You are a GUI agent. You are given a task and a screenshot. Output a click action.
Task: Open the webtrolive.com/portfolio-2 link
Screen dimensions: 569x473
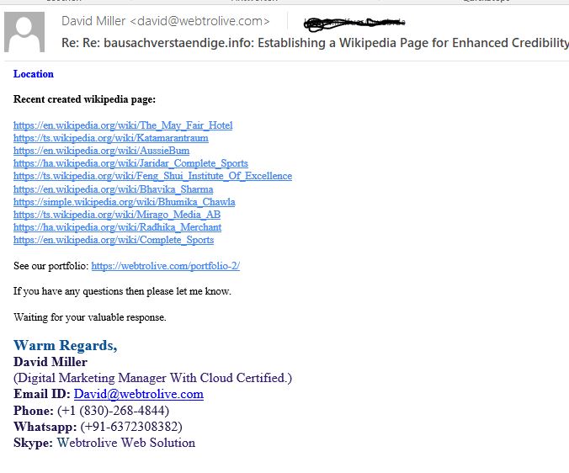[x=166, y=266]
